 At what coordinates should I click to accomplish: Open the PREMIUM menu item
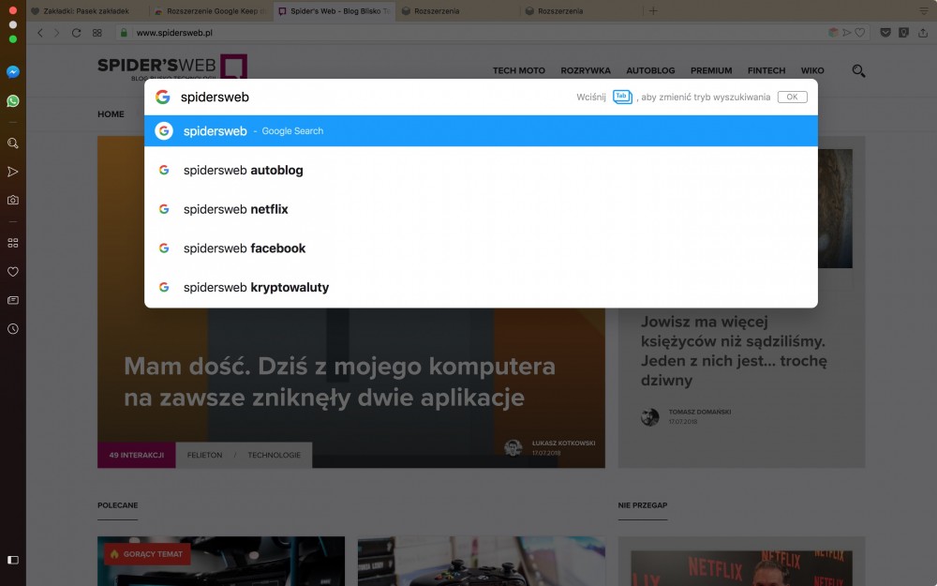point(711,70)
